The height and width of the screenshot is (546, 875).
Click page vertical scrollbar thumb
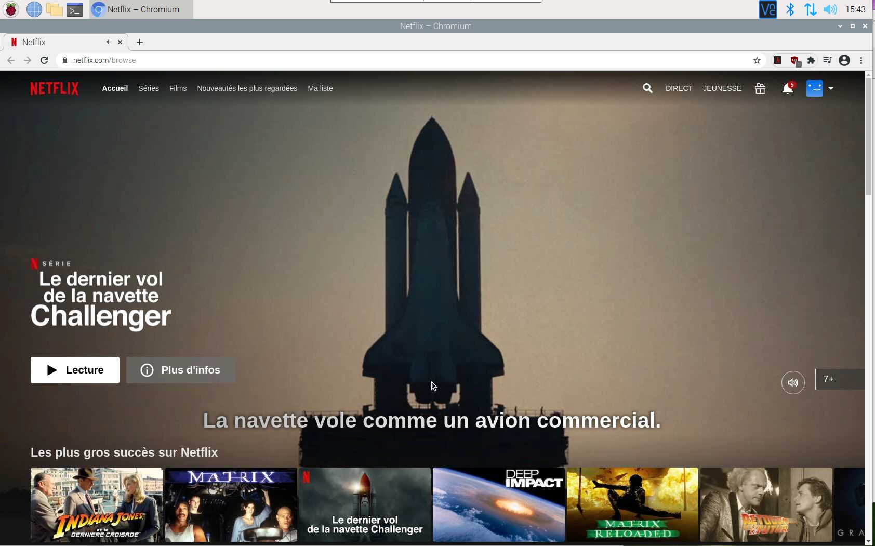click(x=869, y=137)
